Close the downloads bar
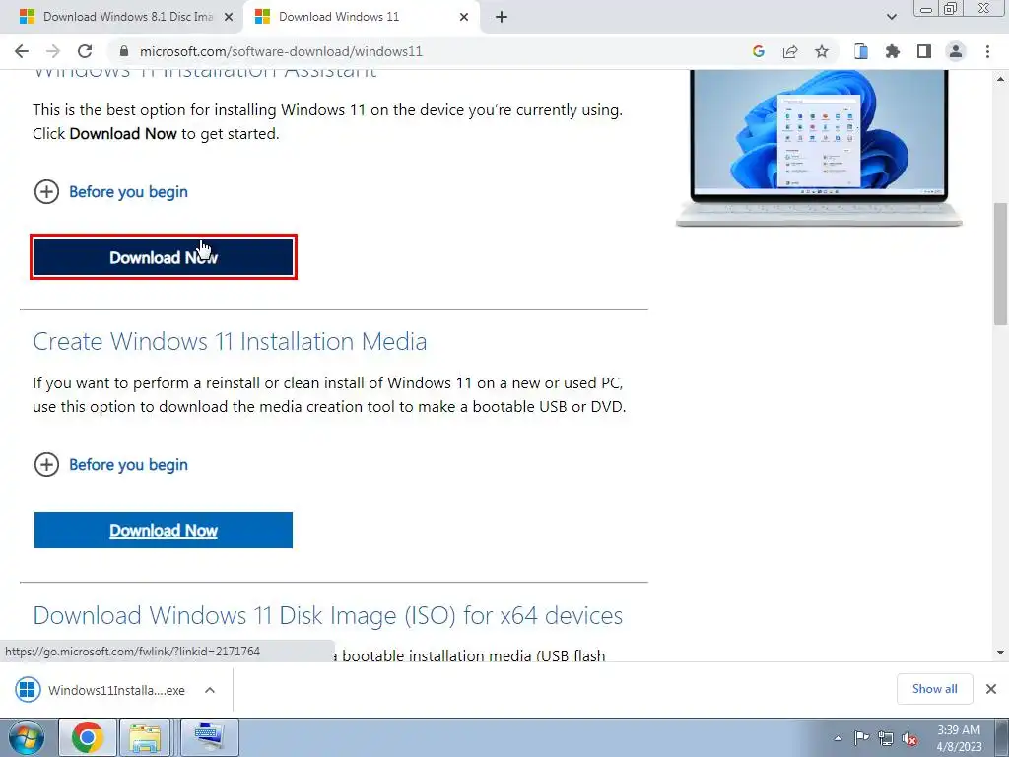Image resolution: width=1009 pixels, height=757 pixels. pos(991,689)
